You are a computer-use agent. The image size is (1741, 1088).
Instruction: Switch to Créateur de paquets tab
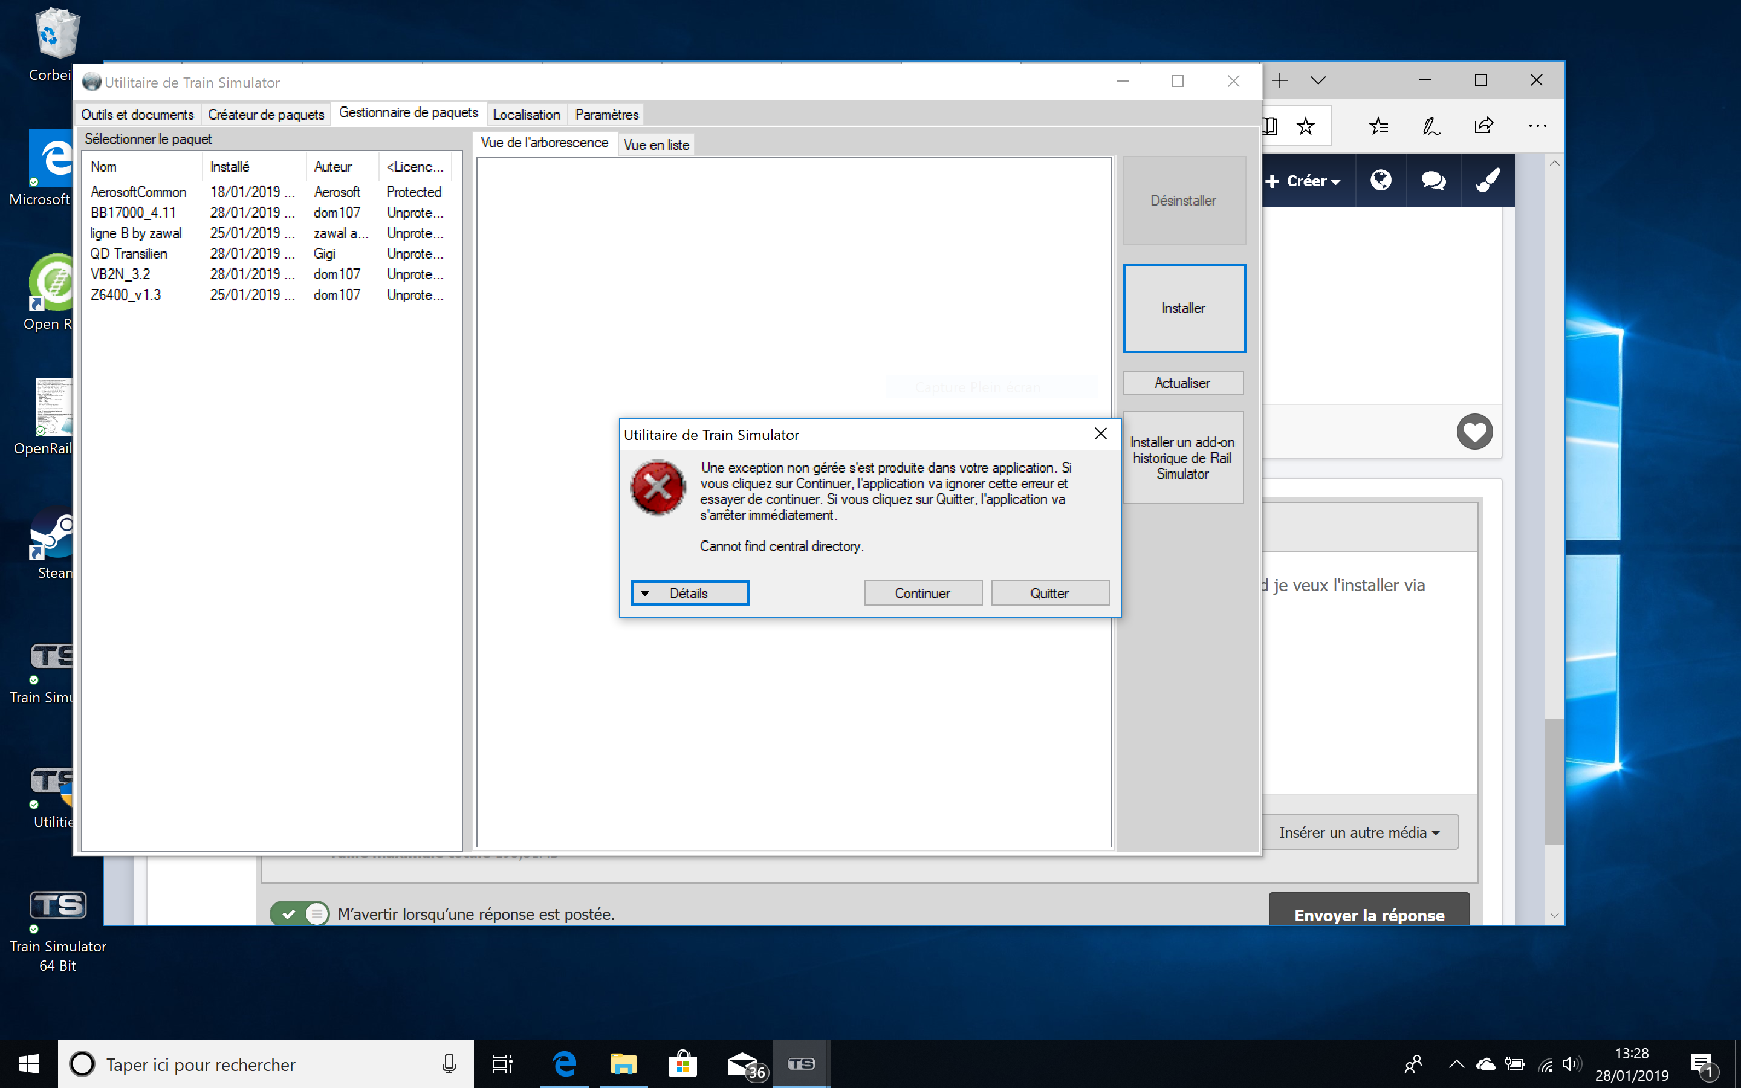click(x=266, y=114)
